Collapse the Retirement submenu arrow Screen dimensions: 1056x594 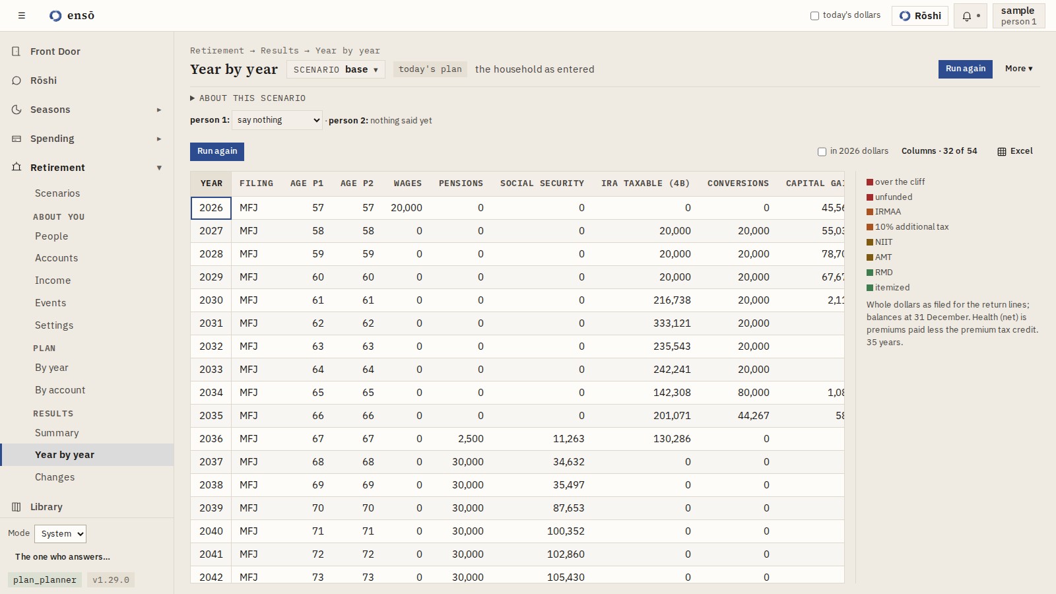pyautogui.click(x=159, y=168)
